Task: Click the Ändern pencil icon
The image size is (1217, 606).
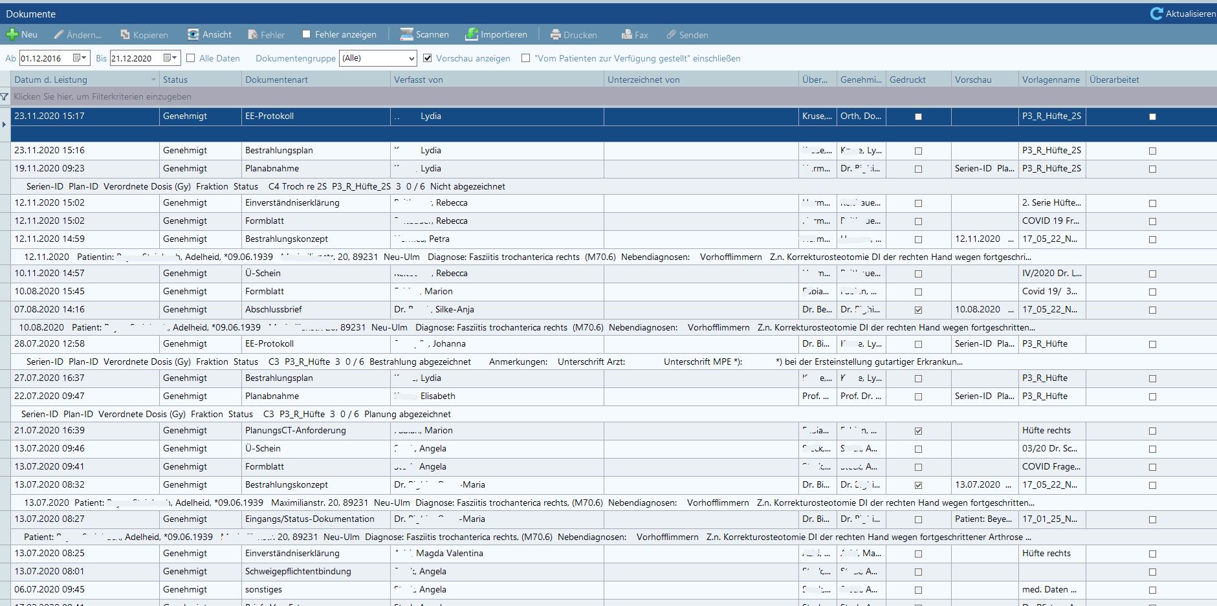Action: point(59,35)
